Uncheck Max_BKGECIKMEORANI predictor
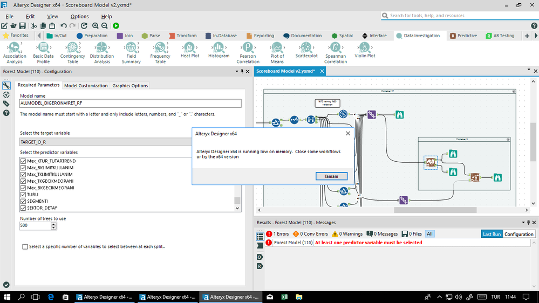 [x=23, y=188]
